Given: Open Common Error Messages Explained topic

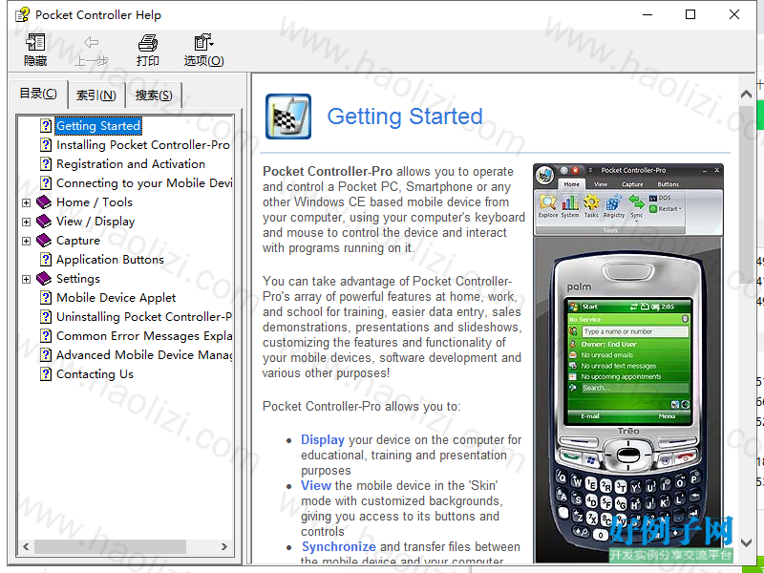Looking at the screenshot, I should click(144, 336).
